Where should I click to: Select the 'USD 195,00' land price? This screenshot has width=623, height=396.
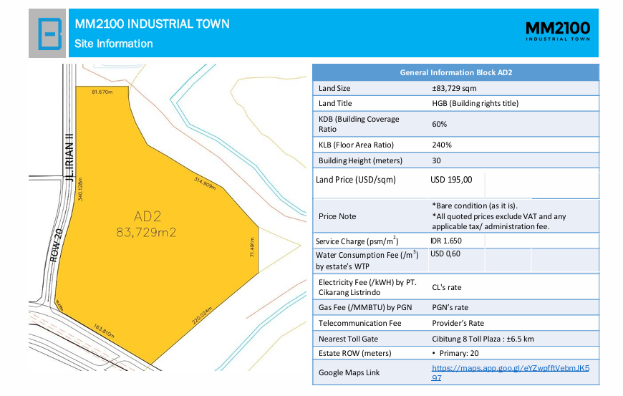point(451,180)
